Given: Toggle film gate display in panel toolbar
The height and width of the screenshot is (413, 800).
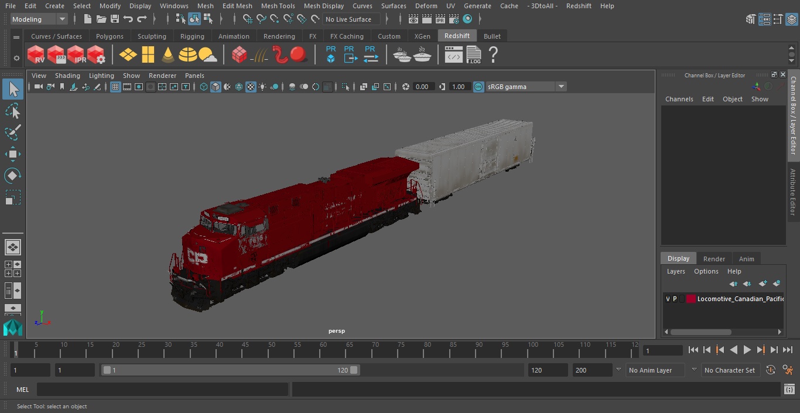Looking at the screenshot, I should 127,87.
